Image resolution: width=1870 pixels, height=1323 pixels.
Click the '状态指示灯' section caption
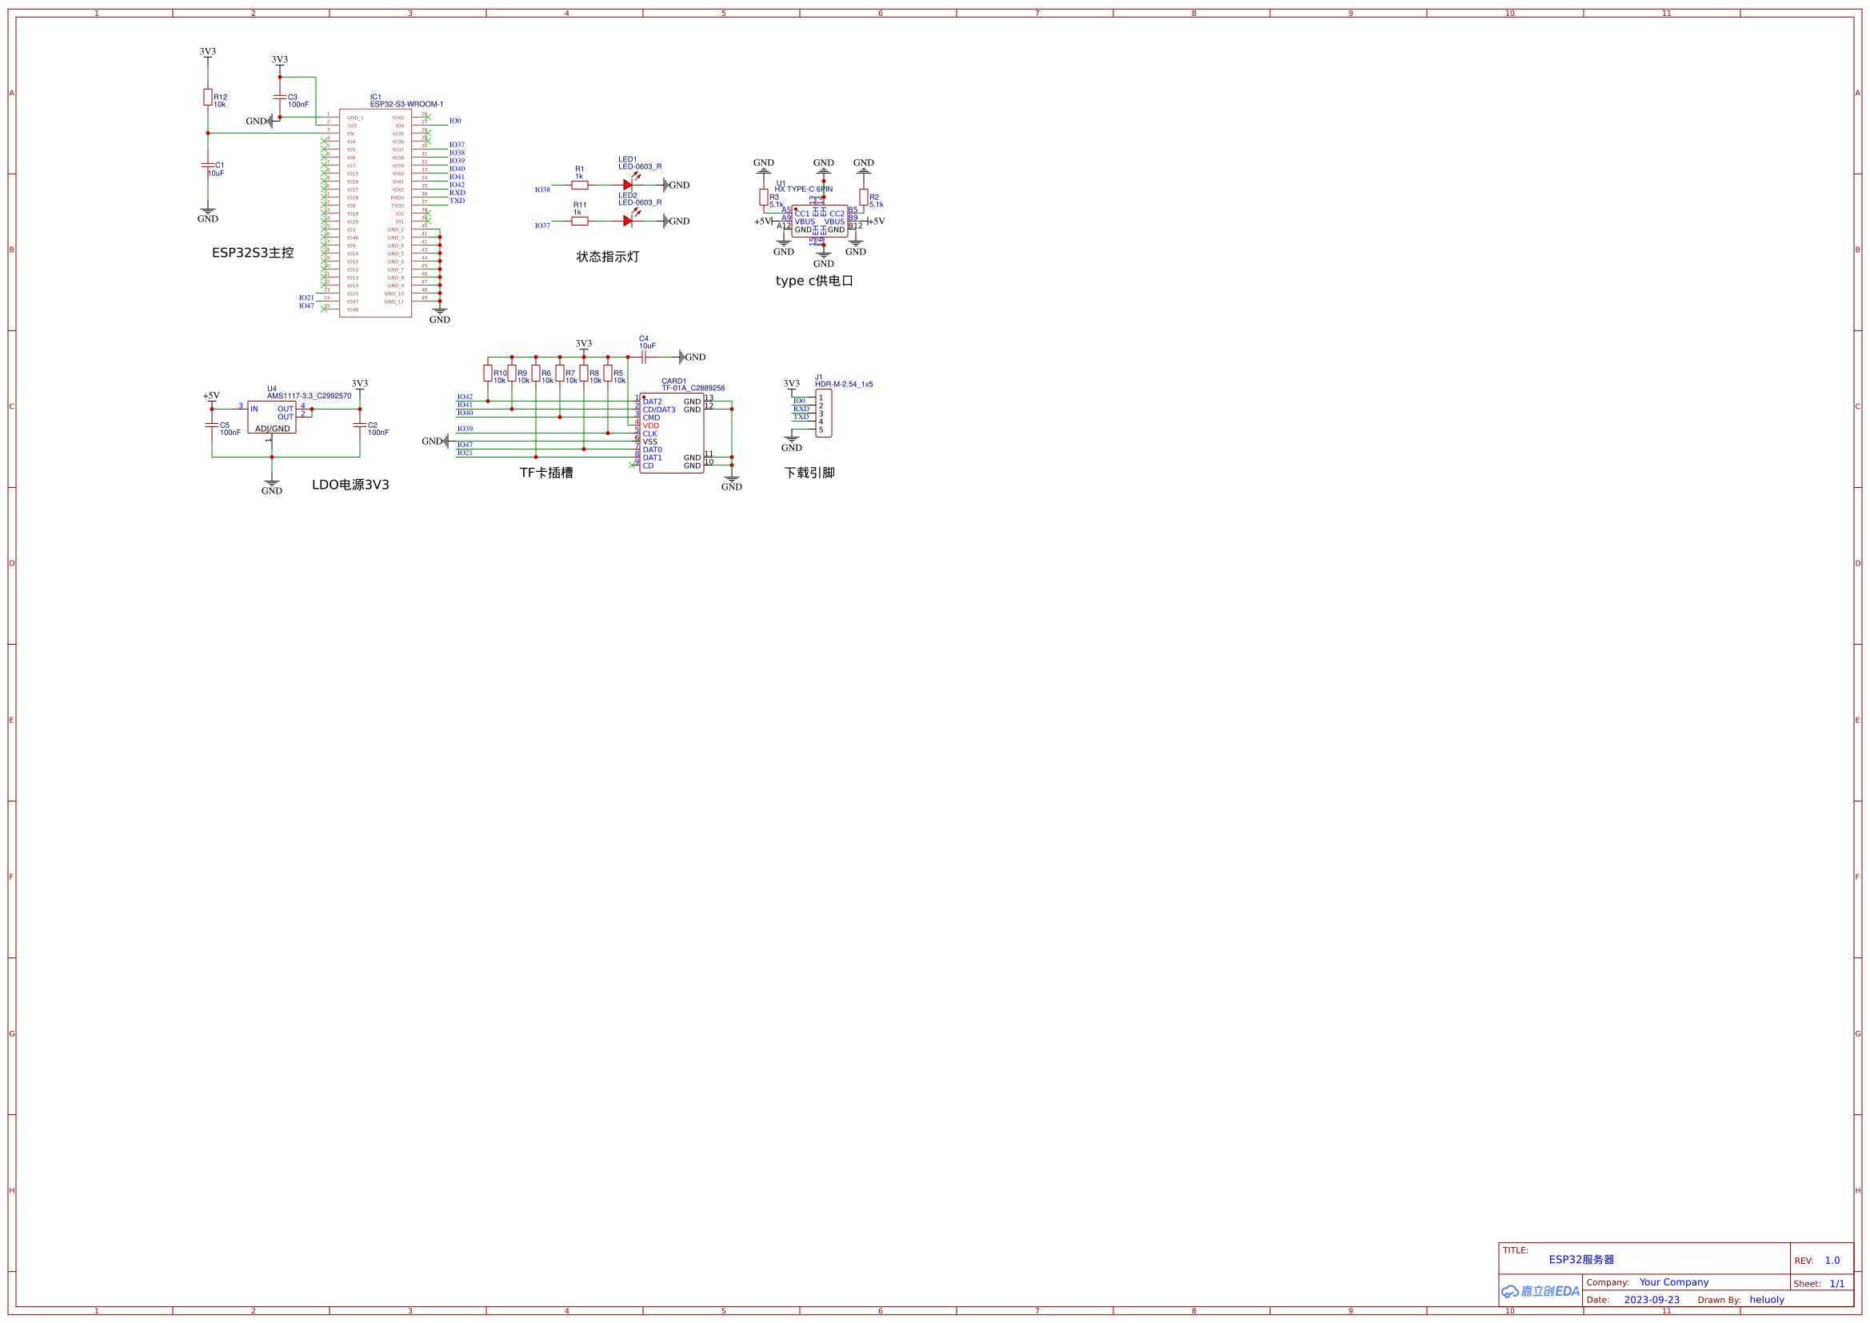(x=608, y=257)
